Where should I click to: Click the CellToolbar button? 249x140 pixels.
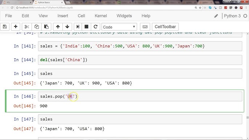(165, 27)
